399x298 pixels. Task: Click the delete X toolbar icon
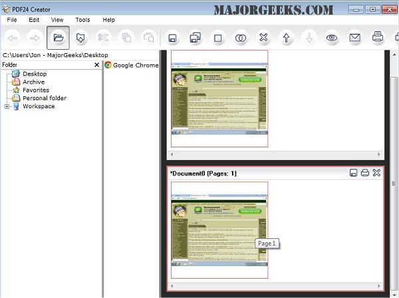pos(263,38)
